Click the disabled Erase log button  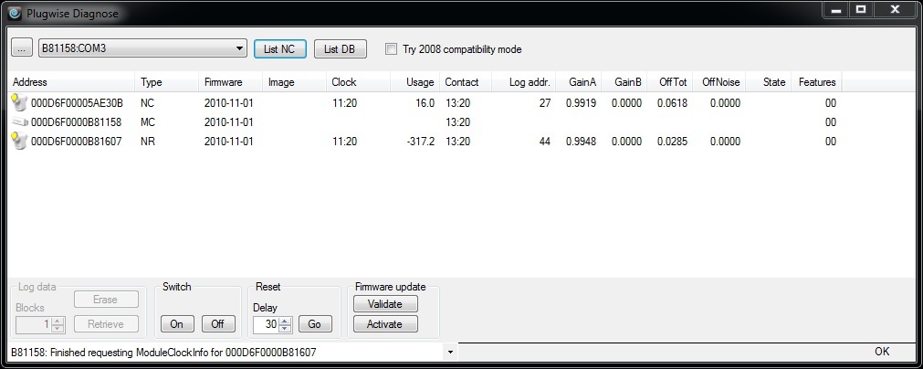pos(106,300)
